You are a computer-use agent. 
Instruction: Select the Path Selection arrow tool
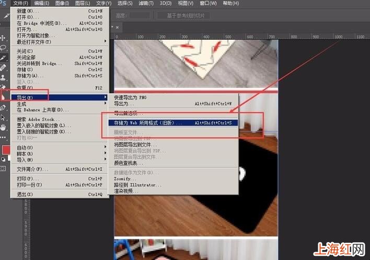(x=3, y=118)
